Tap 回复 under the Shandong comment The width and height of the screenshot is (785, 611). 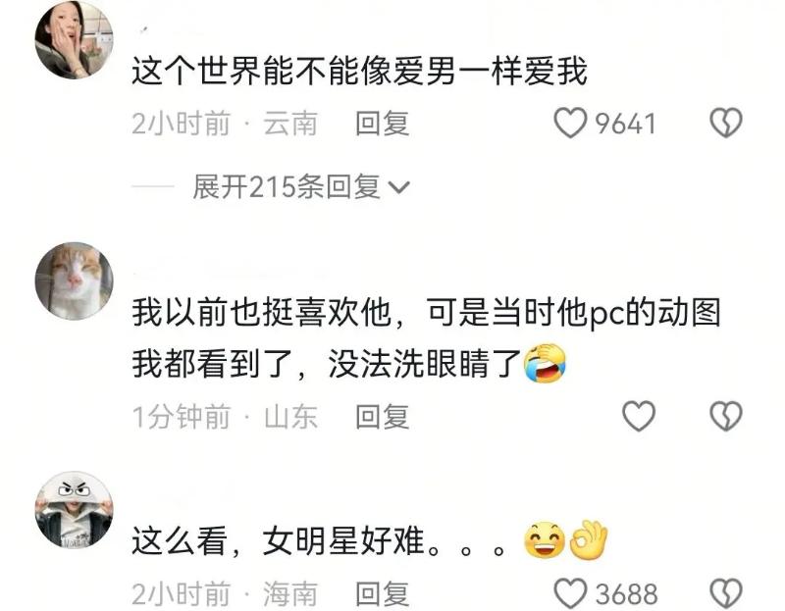click(383, 417)
